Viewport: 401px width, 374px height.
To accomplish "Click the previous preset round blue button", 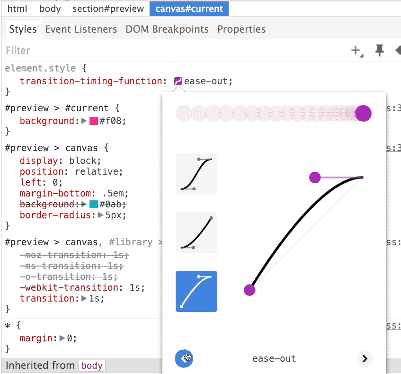I will pyautogui.click(x=184, y=358).
